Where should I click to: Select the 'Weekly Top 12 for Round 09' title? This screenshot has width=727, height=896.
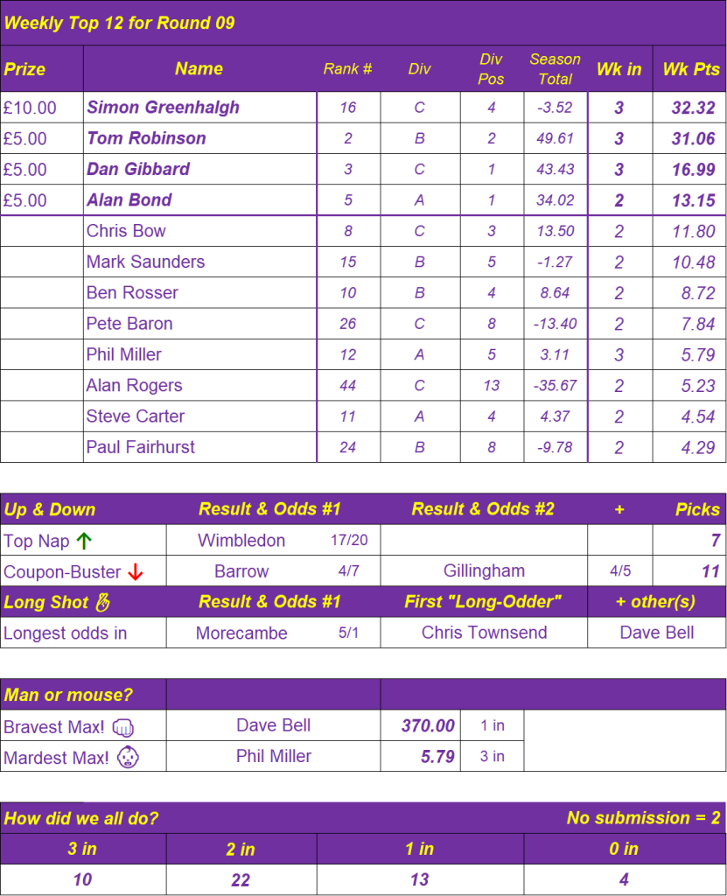[x=119, y=23]
